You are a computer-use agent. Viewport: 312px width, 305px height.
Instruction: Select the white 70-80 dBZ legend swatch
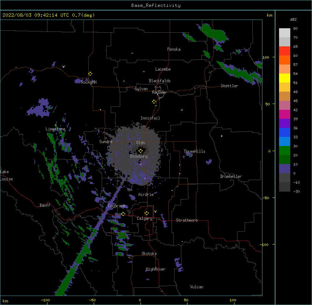(284, 33)
